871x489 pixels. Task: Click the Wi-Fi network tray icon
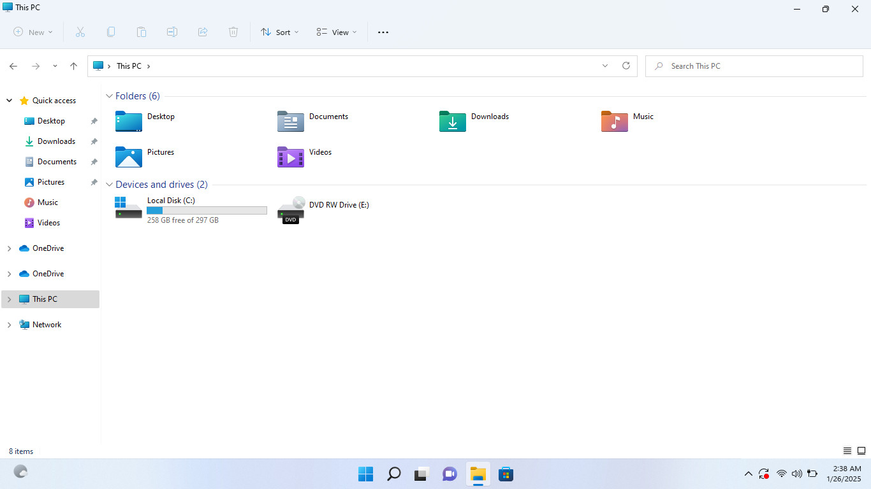782,474
